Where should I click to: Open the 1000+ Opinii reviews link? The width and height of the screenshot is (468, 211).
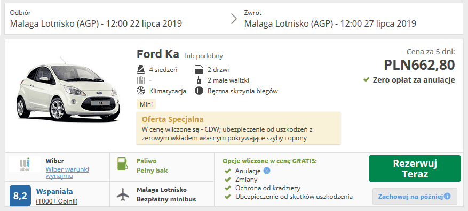(57, 201)
